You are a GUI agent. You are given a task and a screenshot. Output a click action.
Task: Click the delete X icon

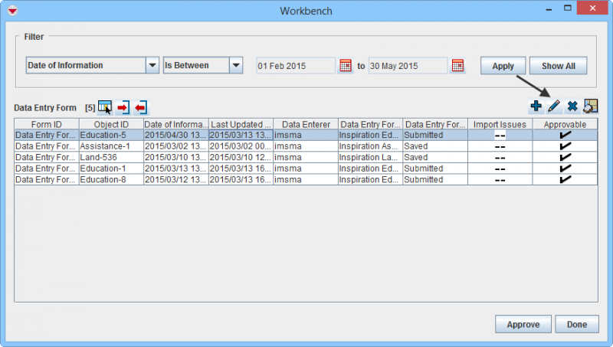[x=572, y=106]
